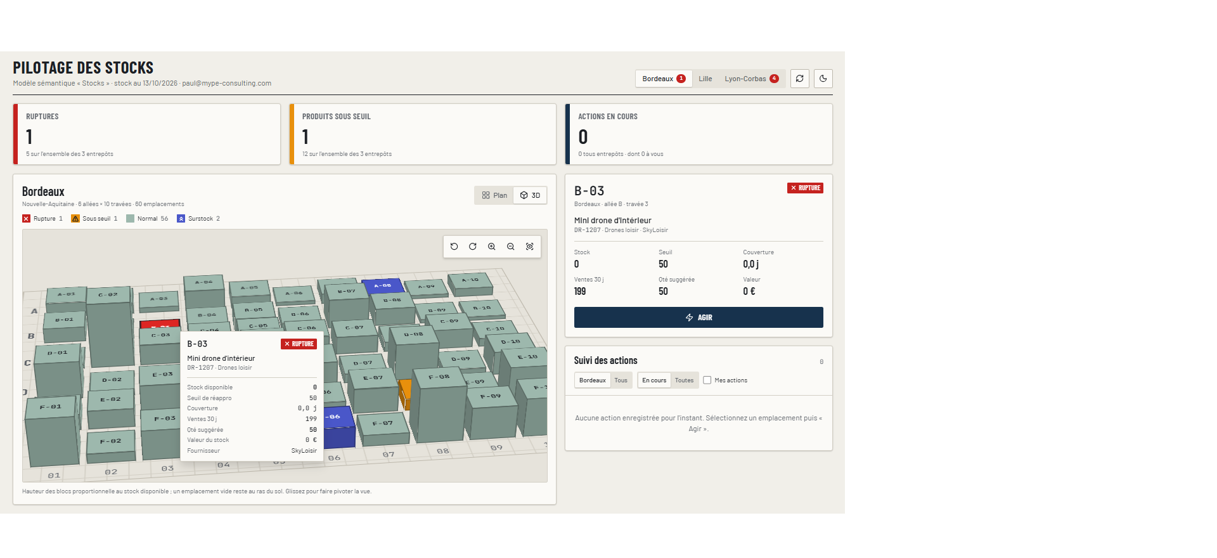Click the blue Surstock legend icon
This screenshot has height=558, width=1217.
[x=181, y=219]
